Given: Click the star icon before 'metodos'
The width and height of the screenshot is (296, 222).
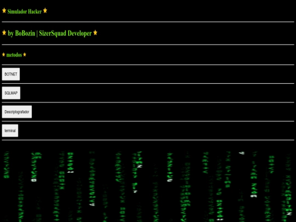Looking at the screenshot, I should point(4,55).
